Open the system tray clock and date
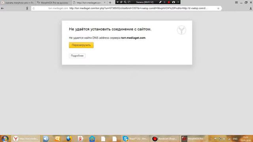The height and width of the screenshot is (142, 253). [x=245, y=139]
